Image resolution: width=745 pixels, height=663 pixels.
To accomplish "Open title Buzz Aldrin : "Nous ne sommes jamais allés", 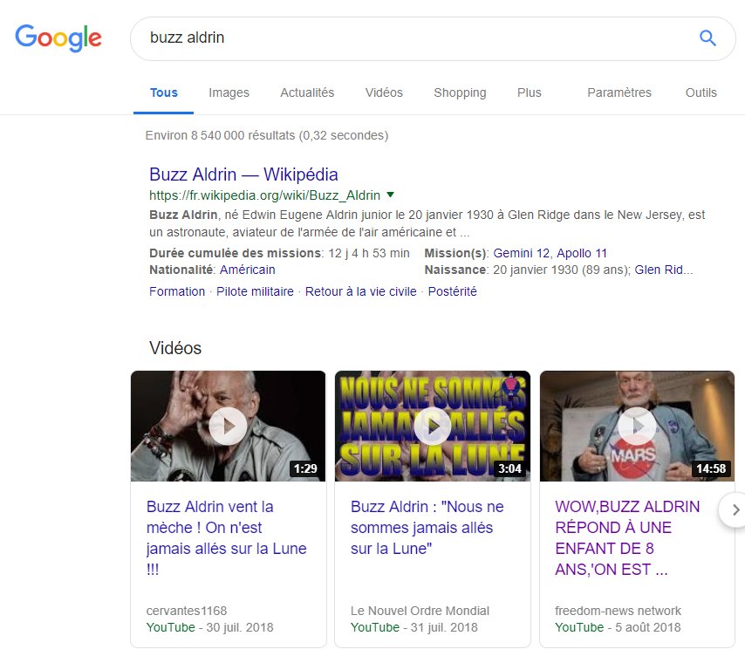I will click(427, 528).
